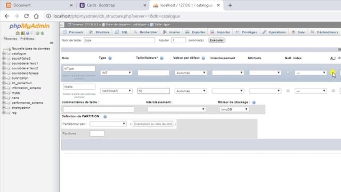Open a new browser tab

[230, 5]
